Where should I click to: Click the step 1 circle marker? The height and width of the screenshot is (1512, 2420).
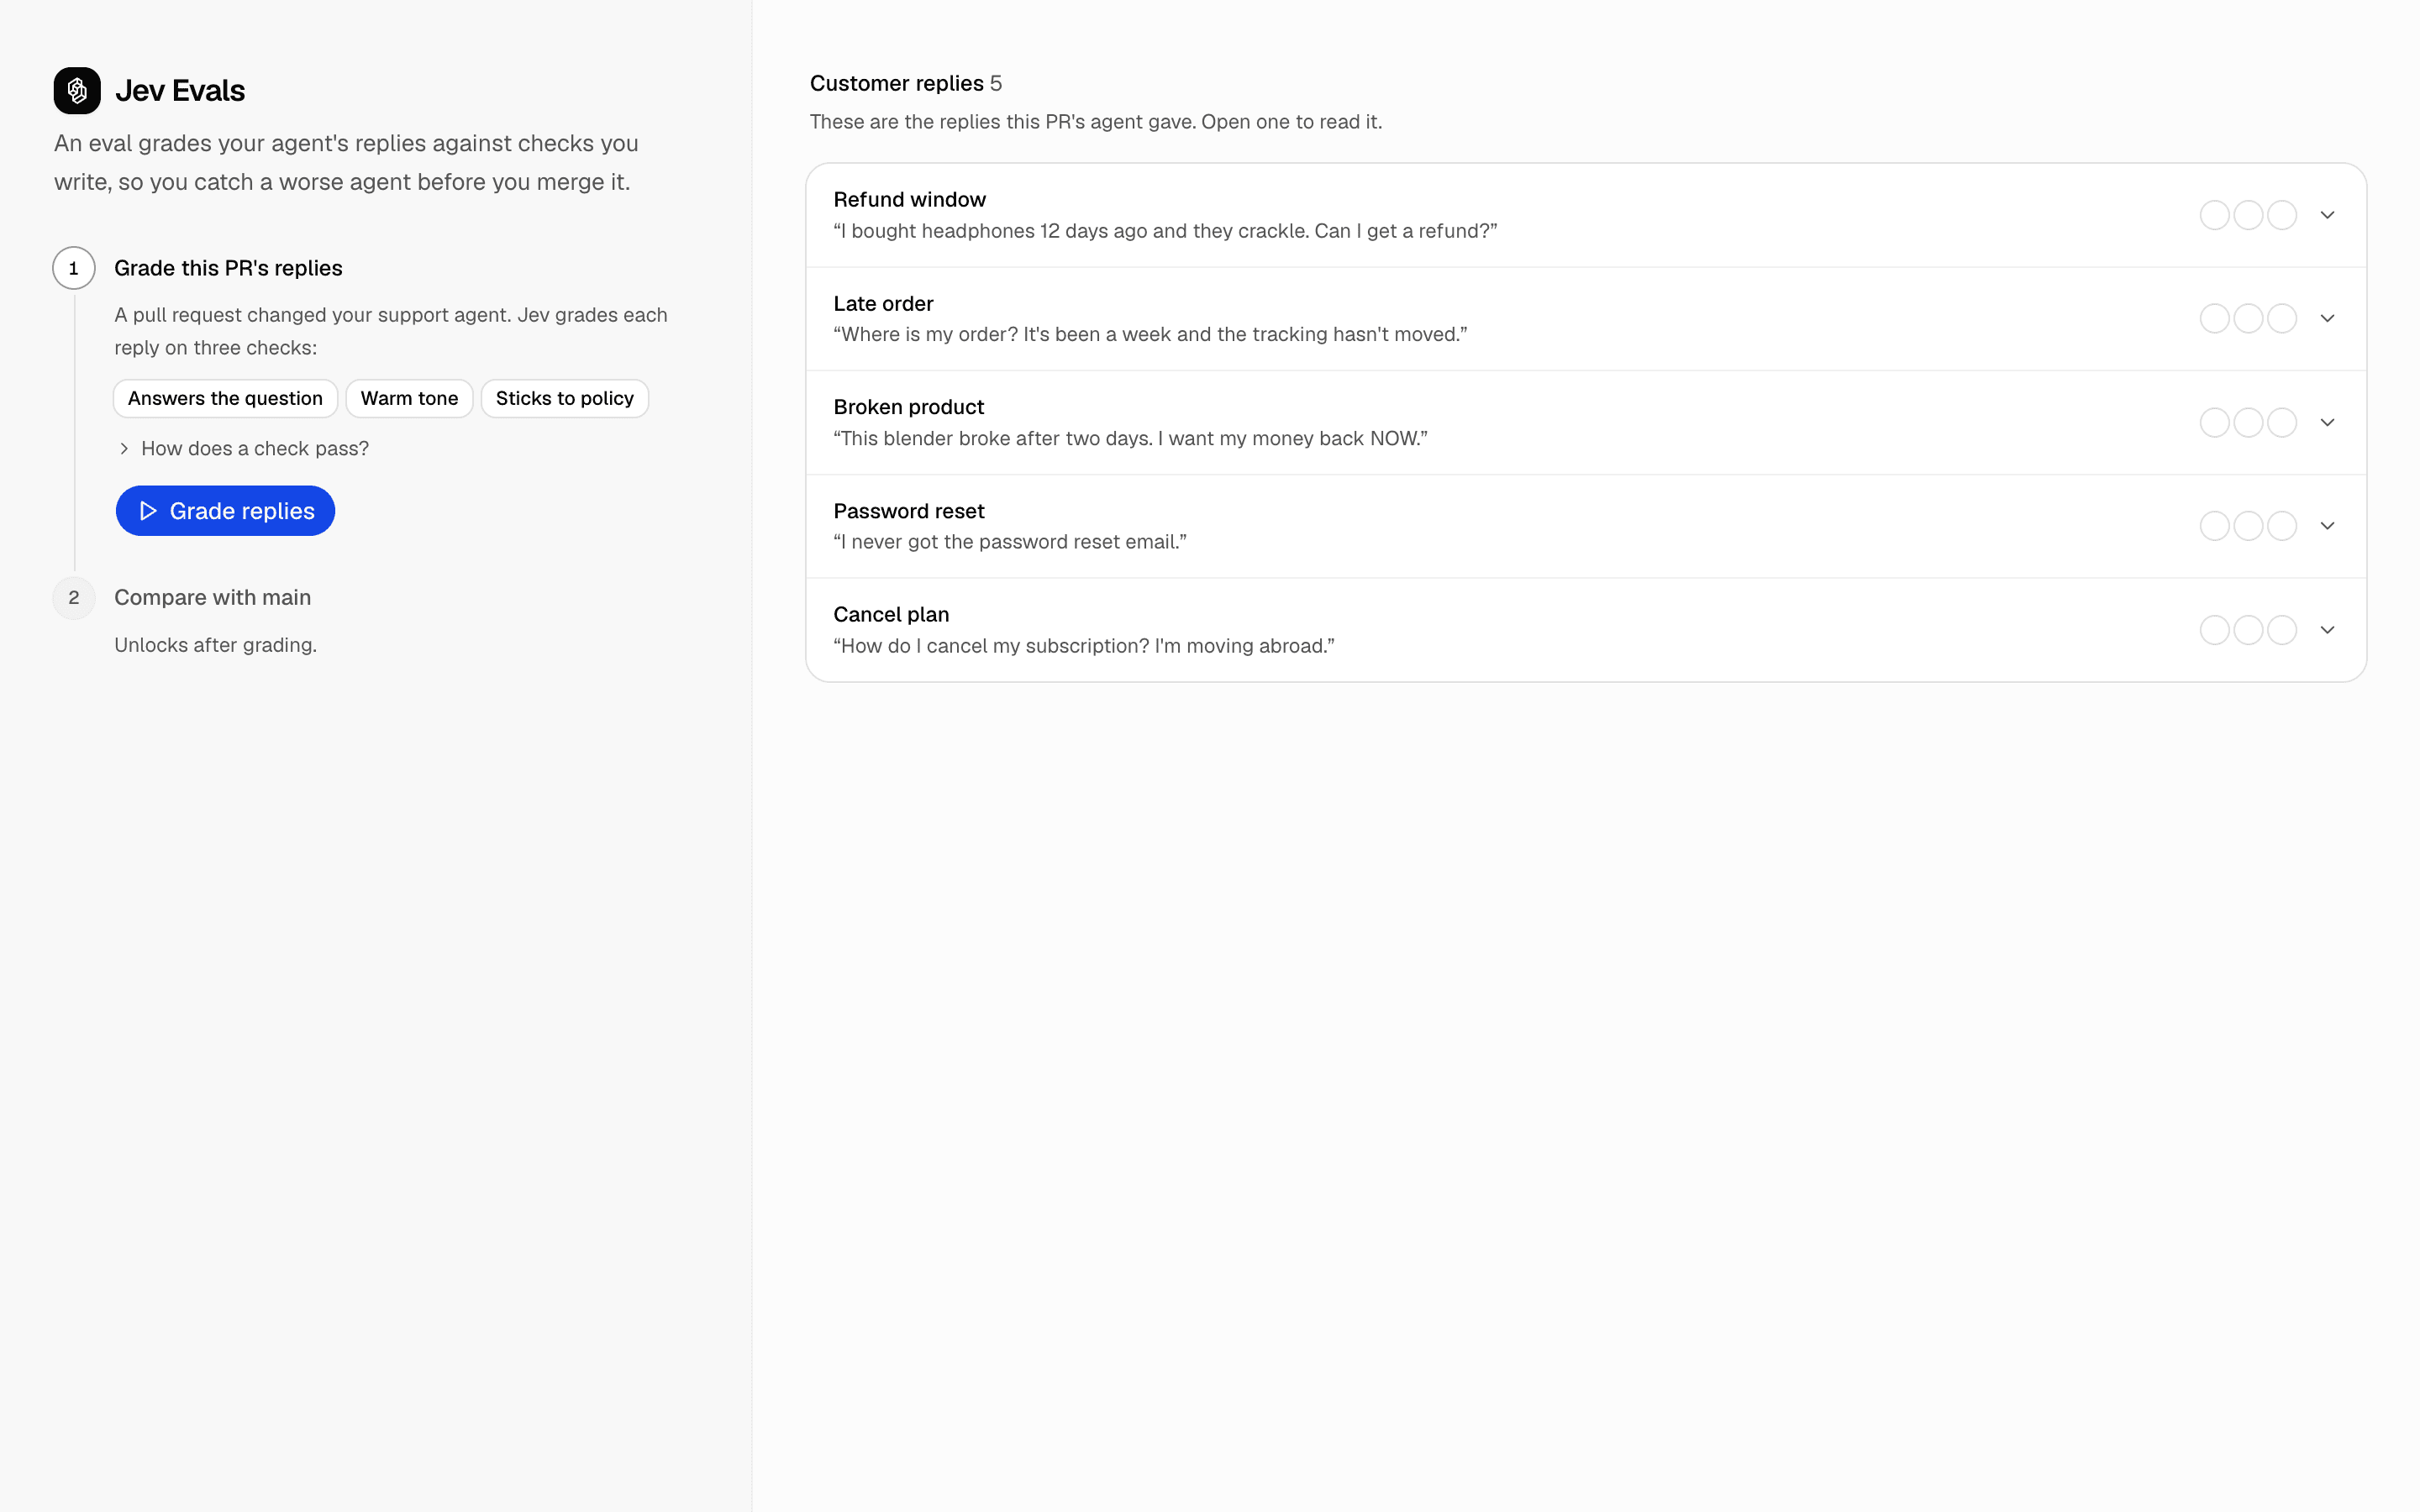[74, 268]
